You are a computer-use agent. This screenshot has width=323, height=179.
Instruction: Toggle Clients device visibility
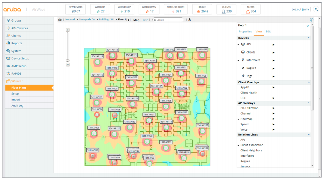(251, 52)
